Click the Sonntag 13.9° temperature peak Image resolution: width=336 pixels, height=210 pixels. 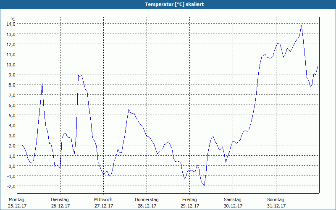[301, 25]
